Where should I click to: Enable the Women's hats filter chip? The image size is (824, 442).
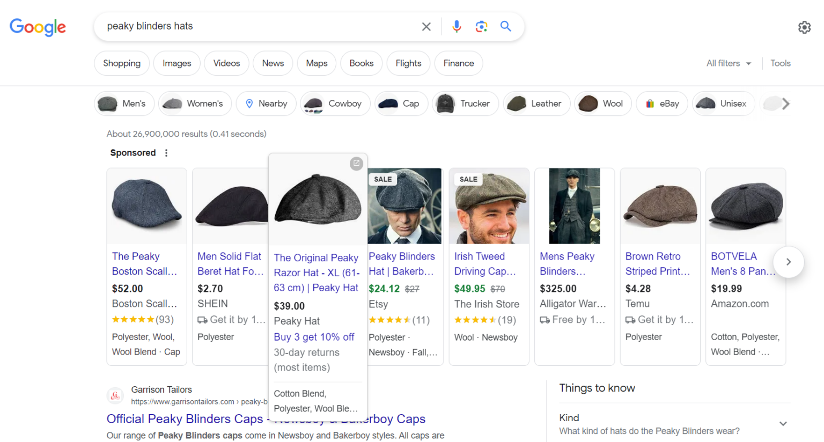click(x=195, y=103)
